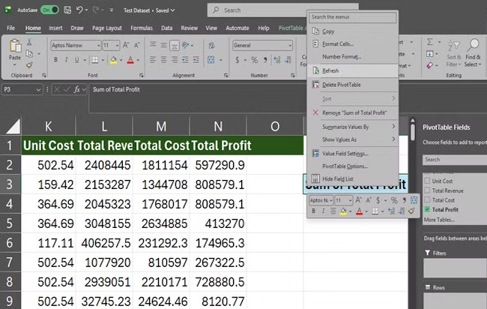Click the AutoSum sigma icon
487x309 pixels.
pyautogui.click(x=429, y=42)
